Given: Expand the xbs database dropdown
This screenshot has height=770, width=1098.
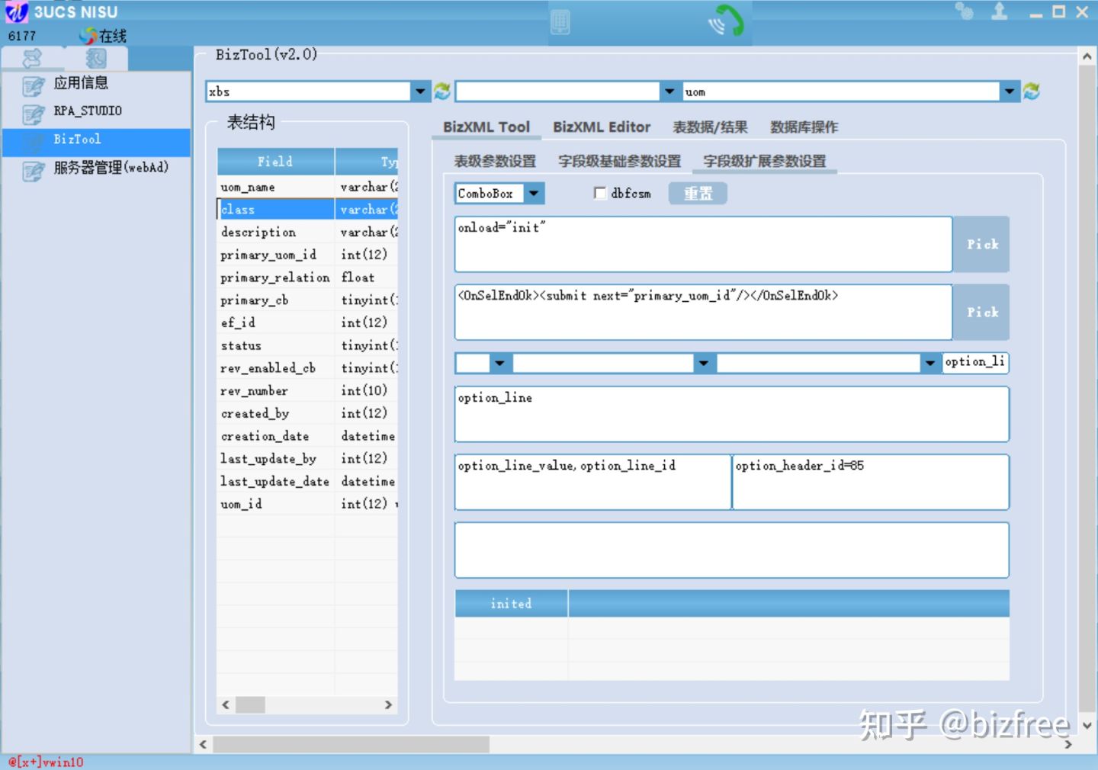Looking at the screenshot, I should (420, 91).
